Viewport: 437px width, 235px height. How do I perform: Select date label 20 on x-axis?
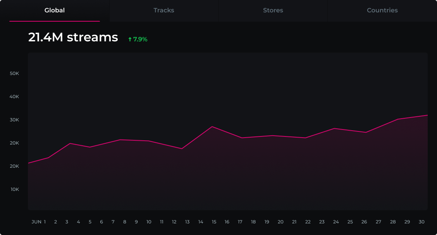[x=280, y=222]
